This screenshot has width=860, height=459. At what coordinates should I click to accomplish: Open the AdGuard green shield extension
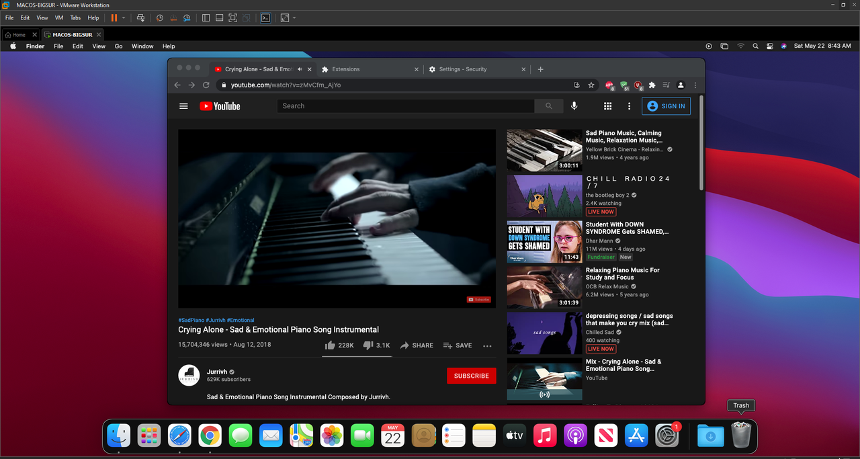pyautogui.click(x=624, y=85)
